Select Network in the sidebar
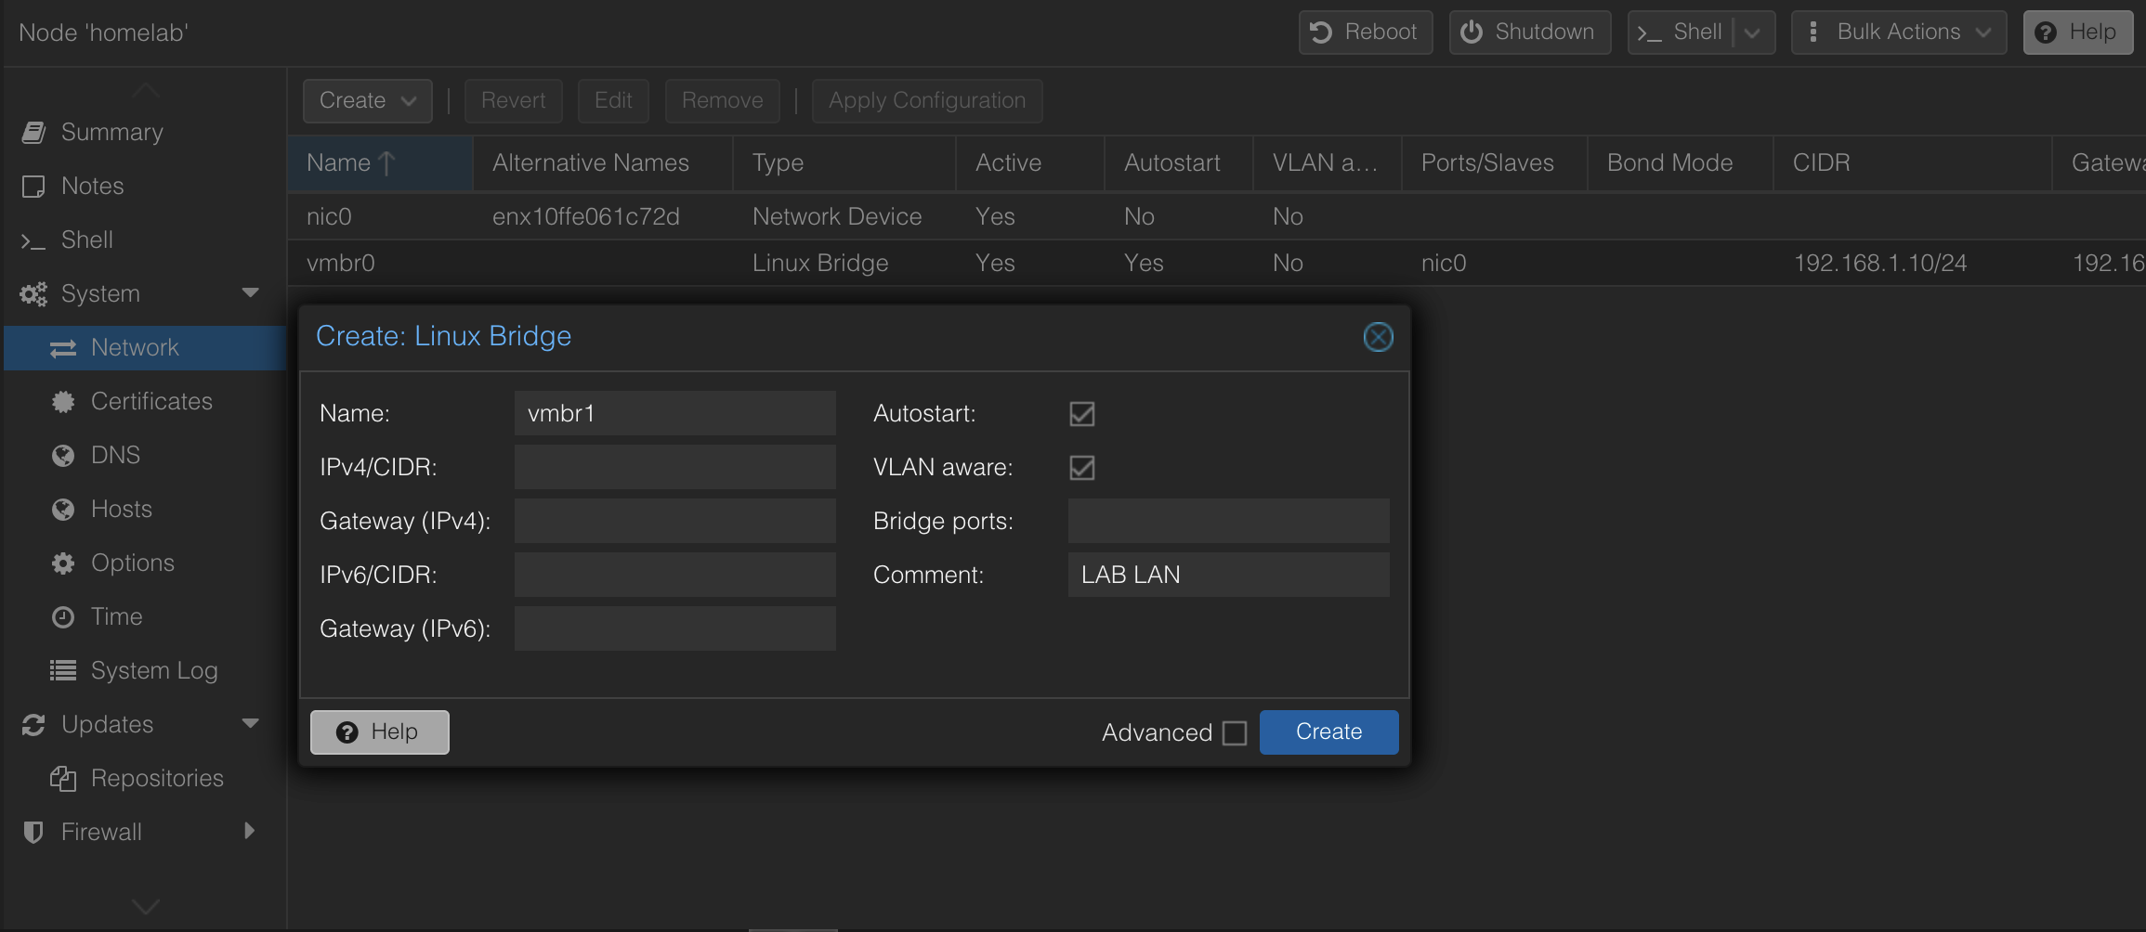This screenshot has height=932, width=2146. tap(144, 347)
